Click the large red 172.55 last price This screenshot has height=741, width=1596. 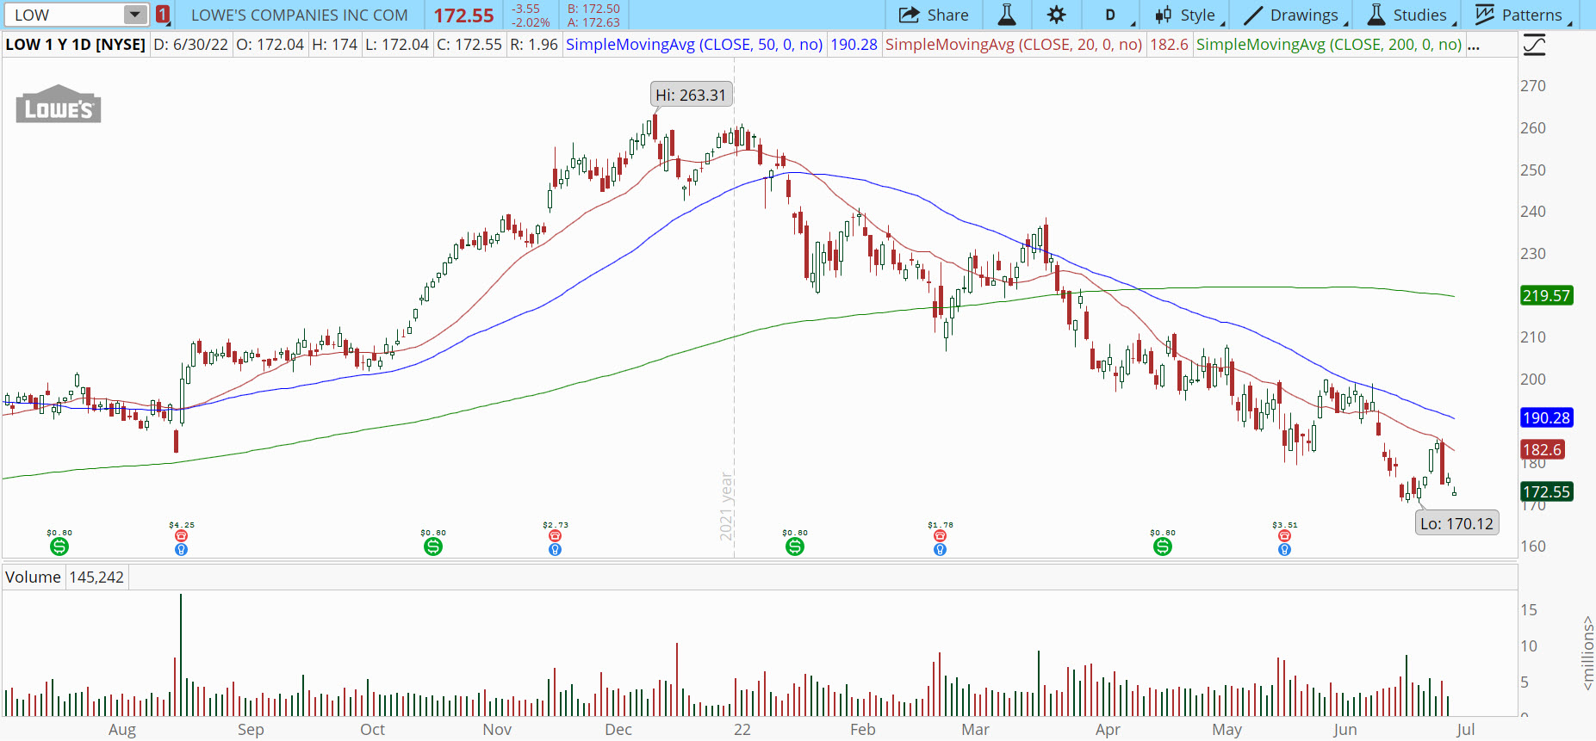tap(463, 15)
